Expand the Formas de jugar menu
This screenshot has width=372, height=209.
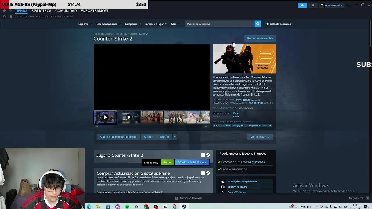coord(156,24)
